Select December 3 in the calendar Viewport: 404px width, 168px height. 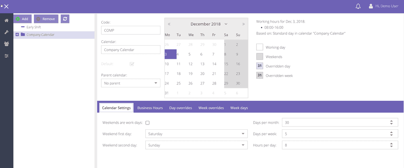(x=170, y=54)
